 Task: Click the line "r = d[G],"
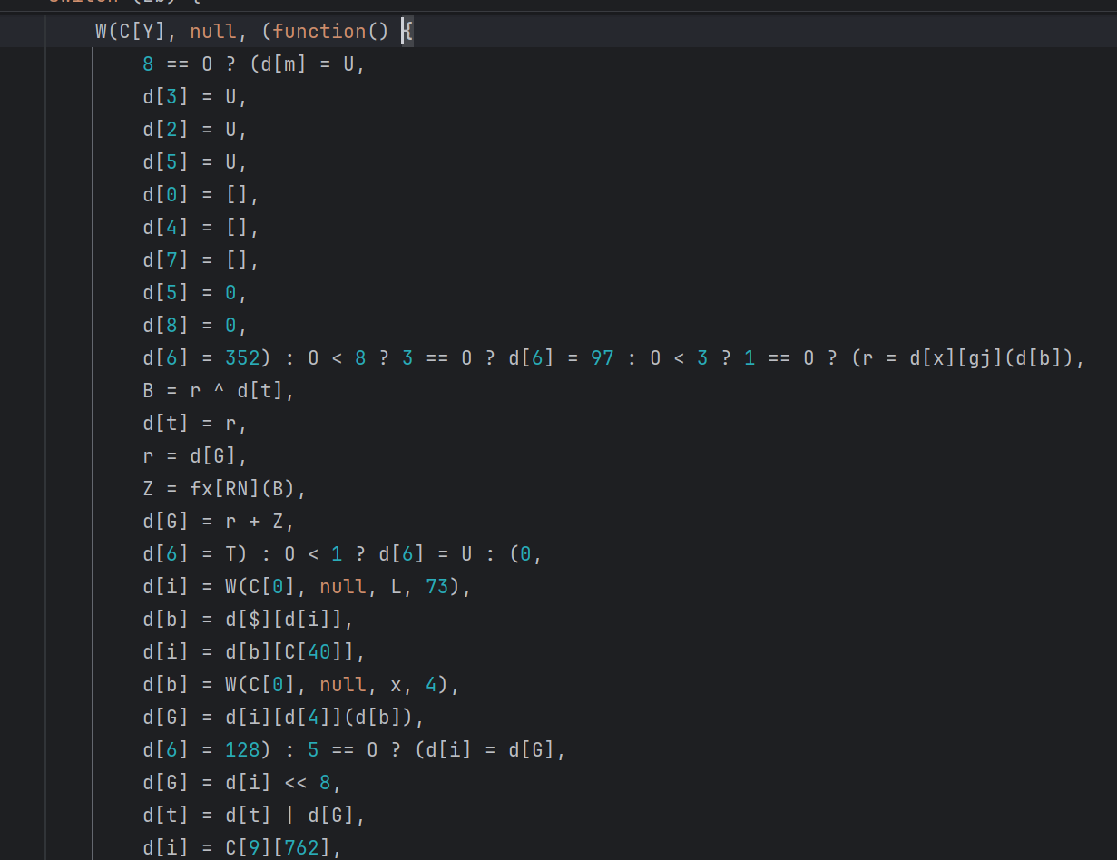[x=195, y=456]
